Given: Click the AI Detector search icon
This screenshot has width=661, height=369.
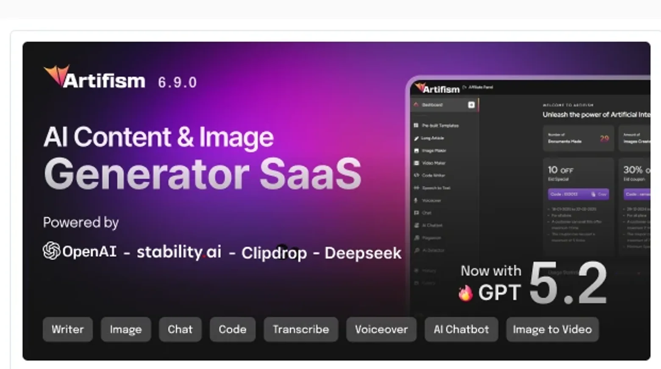Looking at the screenshot, I should click(x=416, y=250).
